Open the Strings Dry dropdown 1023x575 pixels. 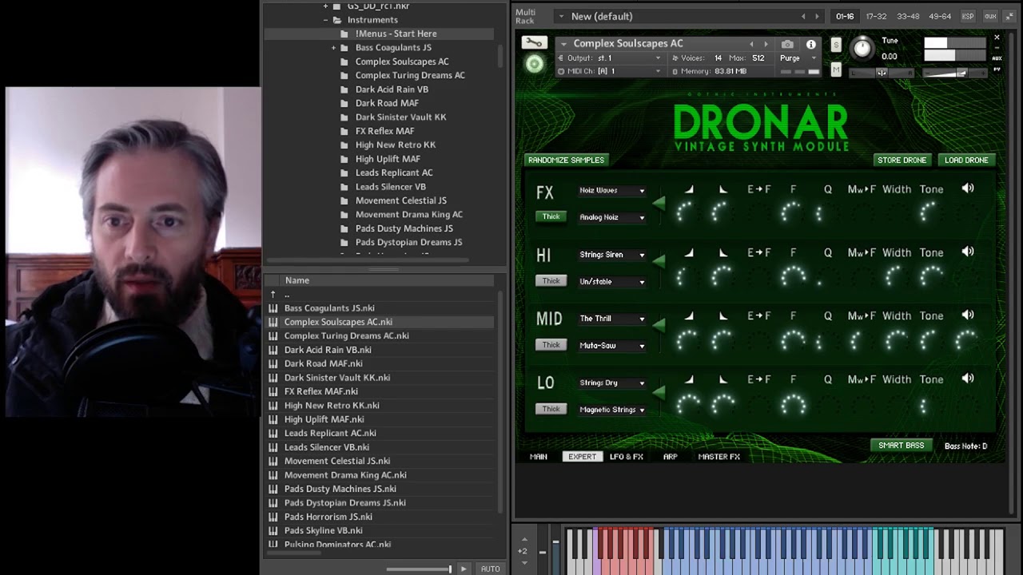pyautogui.click(x=612, y=383)
